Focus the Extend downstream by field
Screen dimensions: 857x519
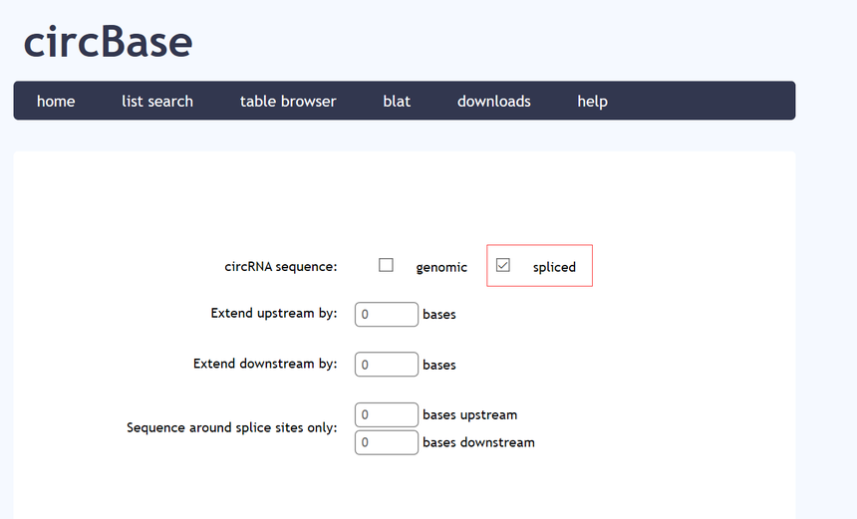387,365
